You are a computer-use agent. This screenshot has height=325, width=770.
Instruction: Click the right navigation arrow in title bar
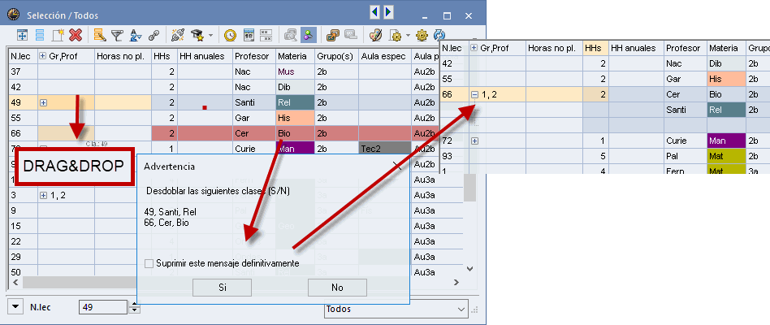pos(388,12)
